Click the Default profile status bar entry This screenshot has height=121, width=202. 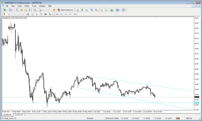[x=90, y=118]
